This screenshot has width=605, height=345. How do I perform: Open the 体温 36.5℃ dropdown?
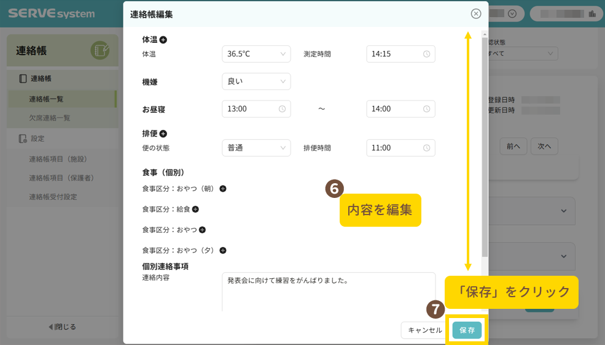[x=256, y=54]
